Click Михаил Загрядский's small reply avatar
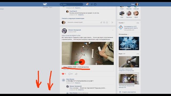Image resolution: width=171 pixels, height=96 pixels. tap(67, 86)
